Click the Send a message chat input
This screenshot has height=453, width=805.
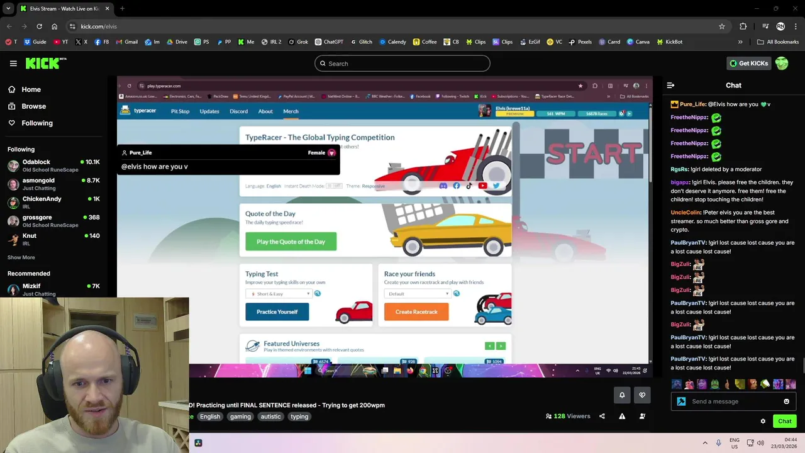(x=733, y=401)
